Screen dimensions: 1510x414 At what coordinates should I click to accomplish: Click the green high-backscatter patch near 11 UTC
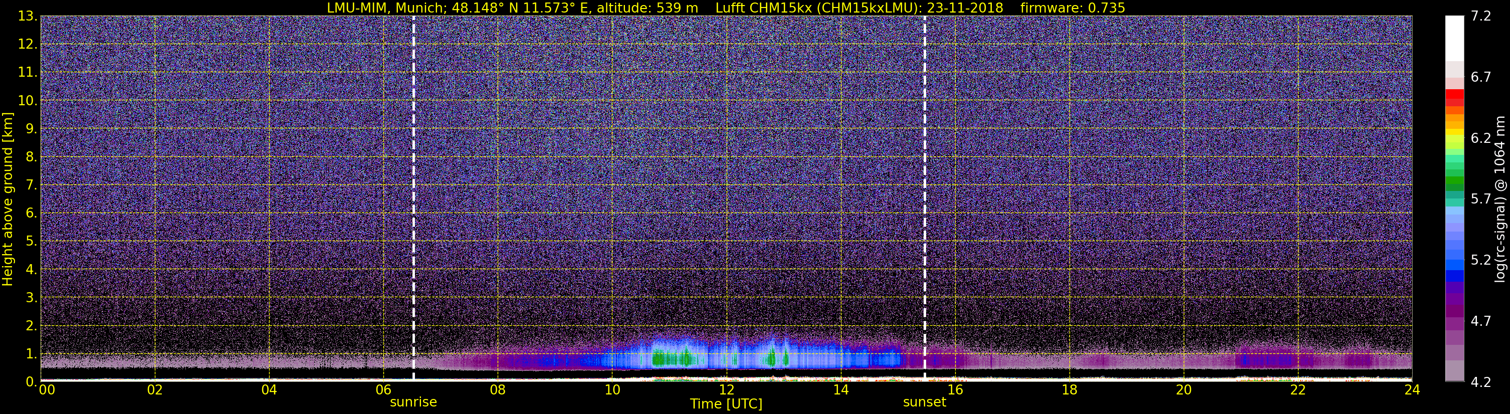pos(673,358)
